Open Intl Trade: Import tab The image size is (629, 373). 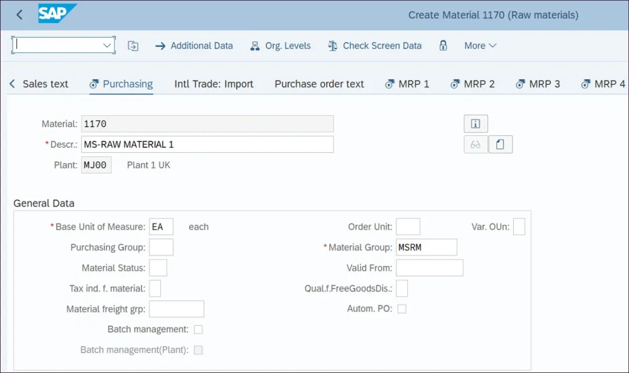pos(213,84)
